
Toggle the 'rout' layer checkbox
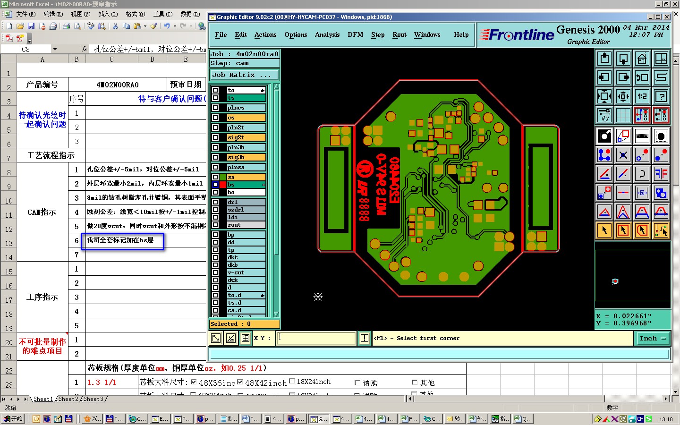pyautogui.click(x=215, y=225)
